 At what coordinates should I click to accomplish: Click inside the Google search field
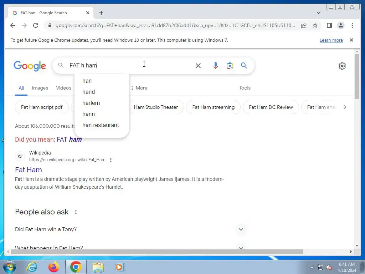click(x=130, y=66)
